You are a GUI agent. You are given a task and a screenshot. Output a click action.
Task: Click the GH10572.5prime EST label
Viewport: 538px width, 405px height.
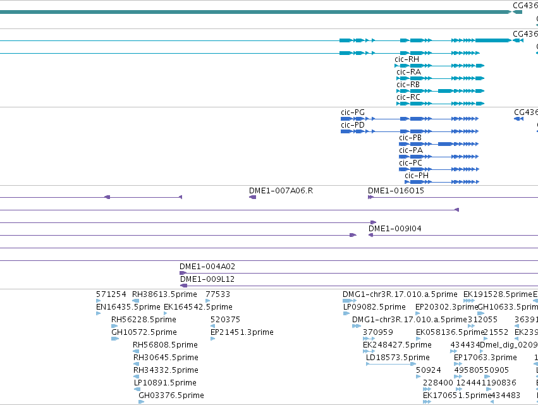(144, 332)
